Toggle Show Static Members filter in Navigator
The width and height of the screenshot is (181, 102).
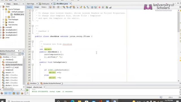[x=10, y=93]
